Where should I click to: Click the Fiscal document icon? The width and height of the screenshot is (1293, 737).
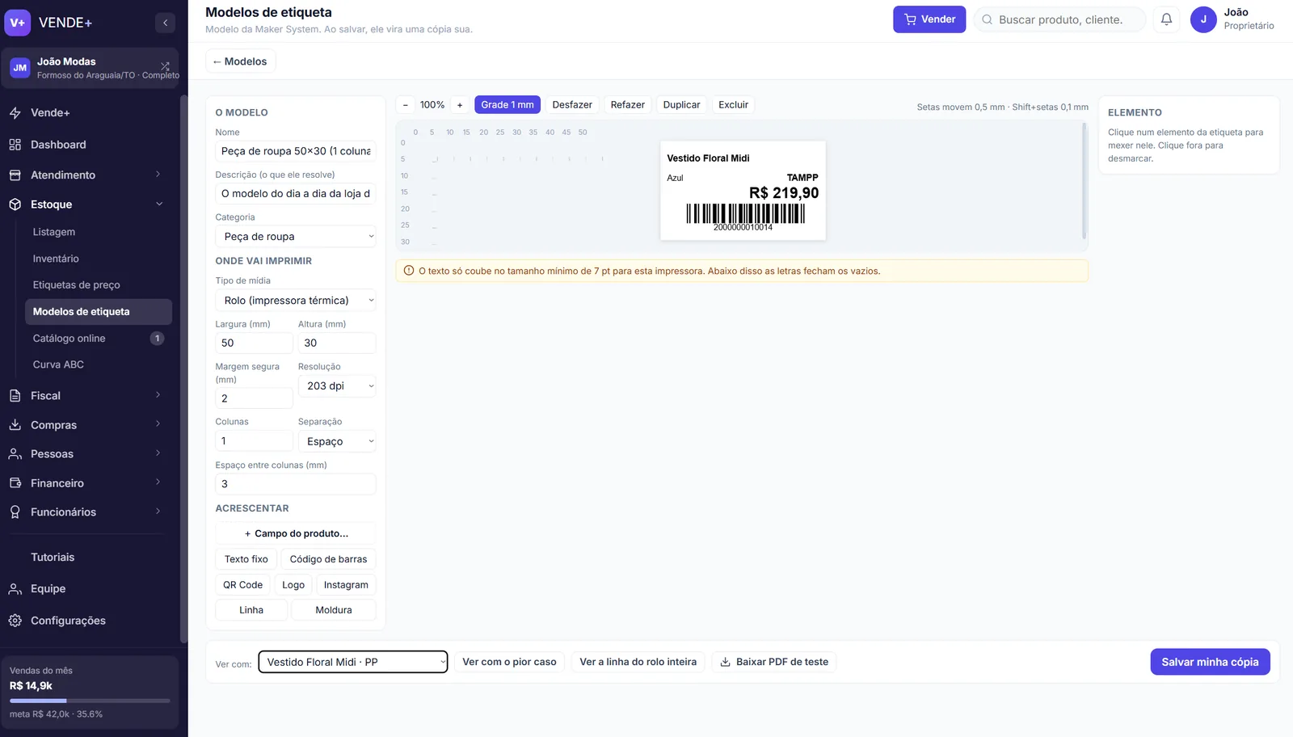15,396
